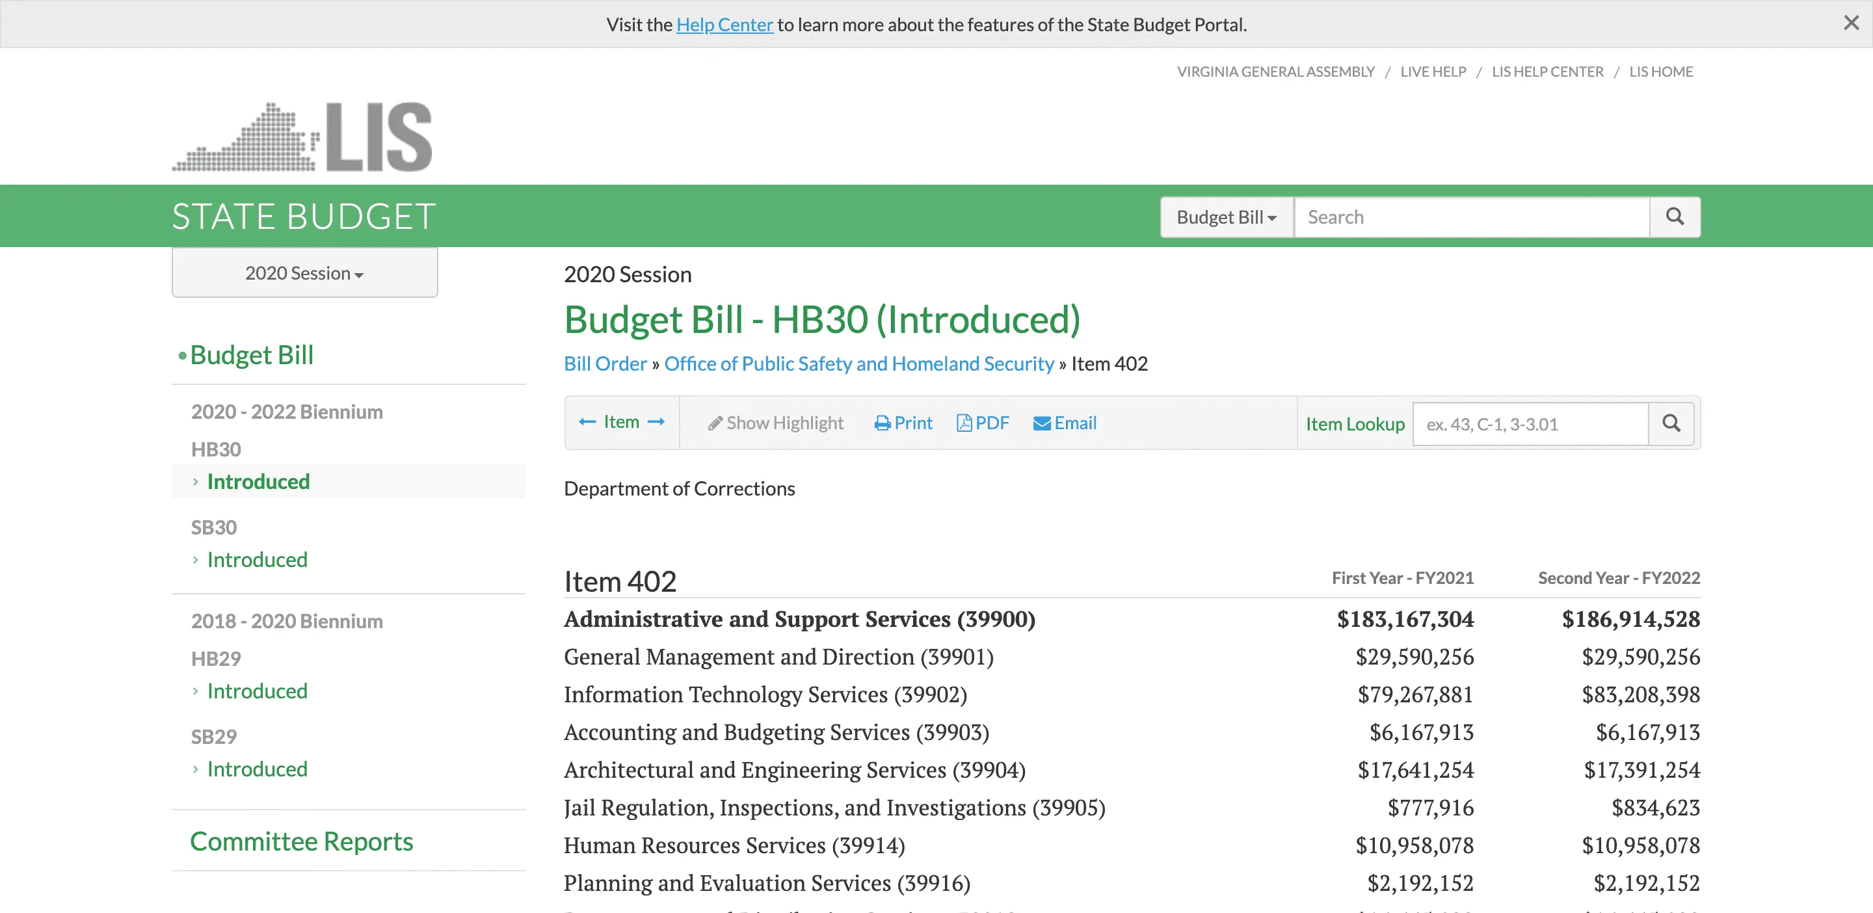Dismiss the Help Center banner
This screenshot has width=1873, height=913.
pos(1851,23)
